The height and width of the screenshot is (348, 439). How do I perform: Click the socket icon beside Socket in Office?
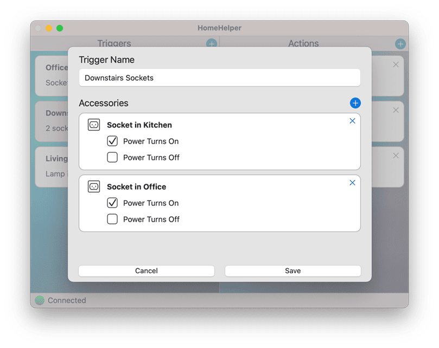[94, 186]
